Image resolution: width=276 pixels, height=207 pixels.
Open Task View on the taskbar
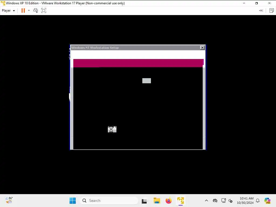pyautogui.click(x=144, y=201)
